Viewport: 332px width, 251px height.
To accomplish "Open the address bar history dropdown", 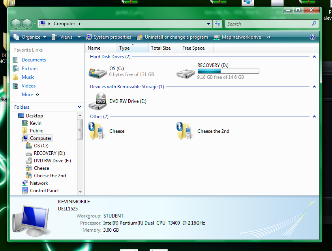I will pos(208,24).
